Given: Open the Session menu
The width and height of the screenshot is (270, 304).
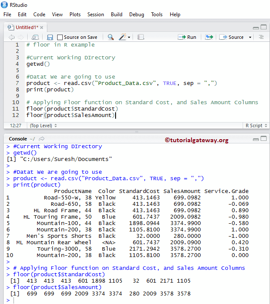Looking at the screenshot, I should click(x=96, y=15).
